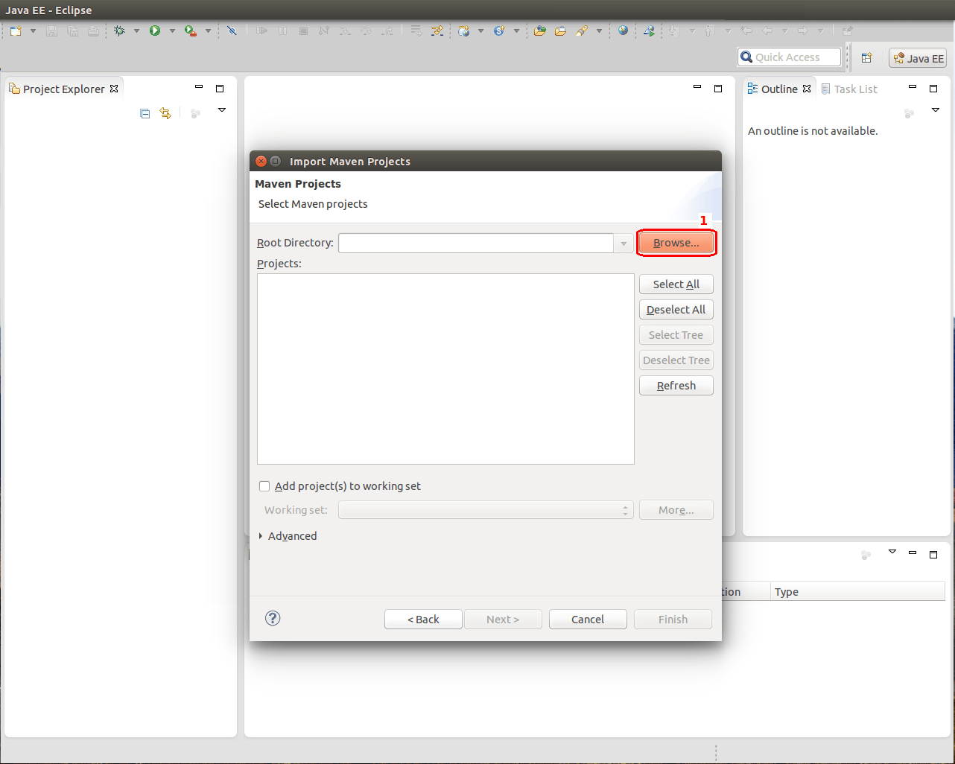This screenshot has height=764, width=955.
Task: Collapse all in Project Explorer
Action: click(145, 113)
